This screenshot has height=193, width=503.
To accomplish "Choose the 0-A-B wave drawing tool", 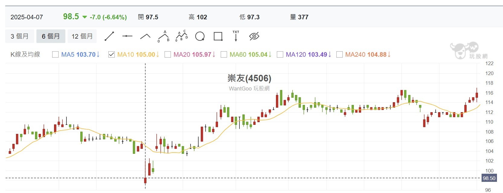I will (164, 36).
